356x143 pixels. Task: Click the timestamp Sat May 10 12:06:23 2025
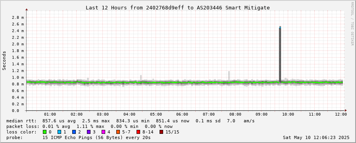pyautogui.click(x=316, y=137)
